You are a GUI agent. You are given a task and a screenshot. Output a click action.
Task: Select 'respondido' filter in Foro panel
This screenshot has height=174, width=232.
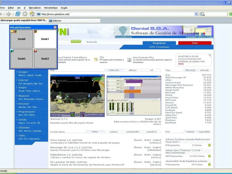[x=204, y=132]
